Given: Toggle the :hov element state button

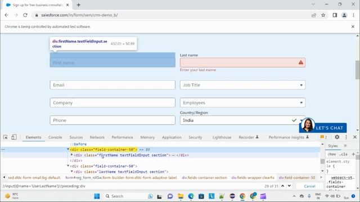Looking at the screenshot, I should click(331, 154).
